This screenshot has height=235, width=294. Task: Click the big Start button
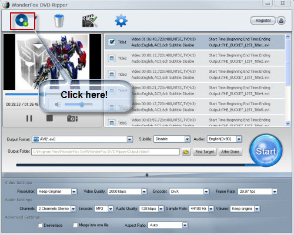tap(266, 151)
